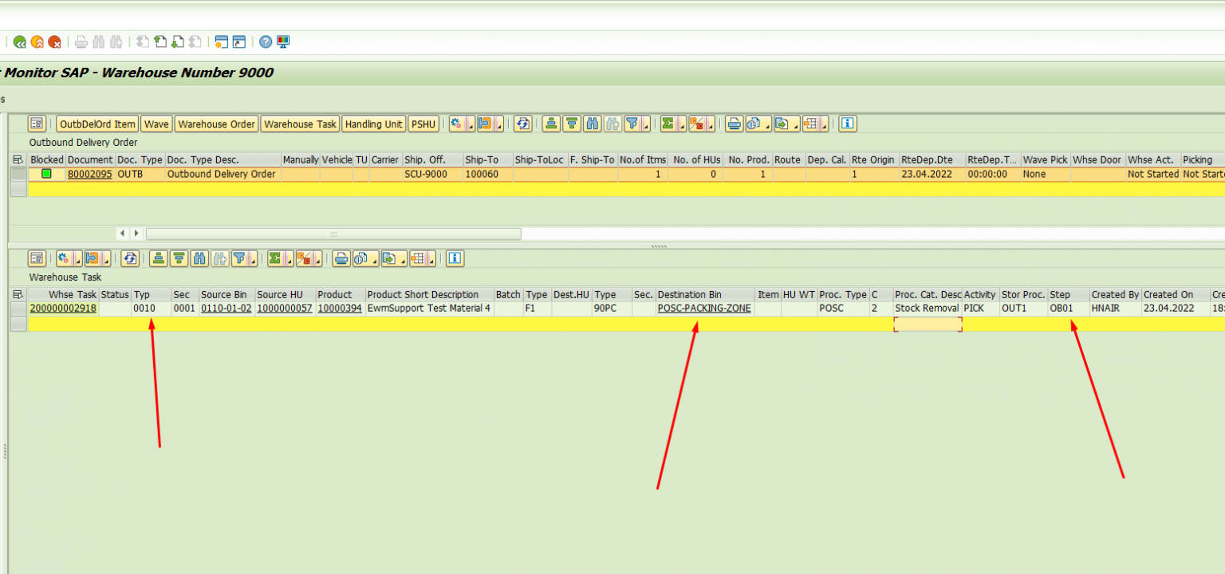Click the red Cancel icon in the top toolbar

55,41
